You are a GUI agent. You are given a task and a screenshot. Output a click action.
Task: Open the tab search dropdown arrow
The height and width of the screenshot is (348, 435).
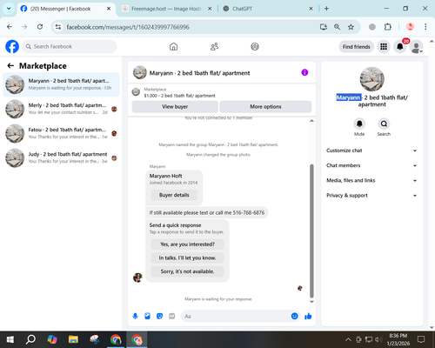click(x=9, y=9)
